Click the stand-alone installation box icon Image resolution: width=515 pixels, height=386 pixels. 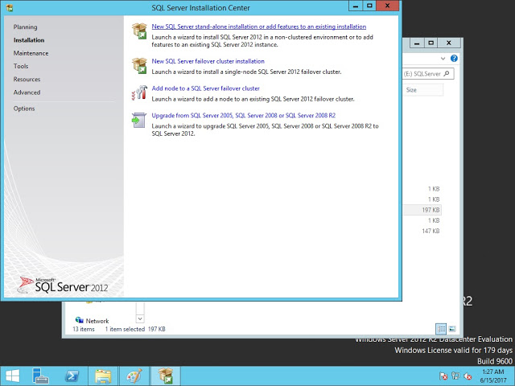coord(138,31)
